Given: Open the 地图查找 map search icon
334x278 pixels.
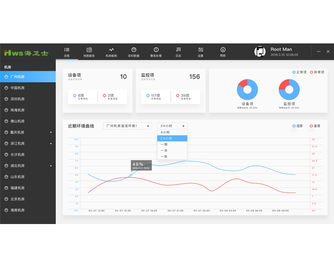Looking at the screenshot, I should point(89,49).
